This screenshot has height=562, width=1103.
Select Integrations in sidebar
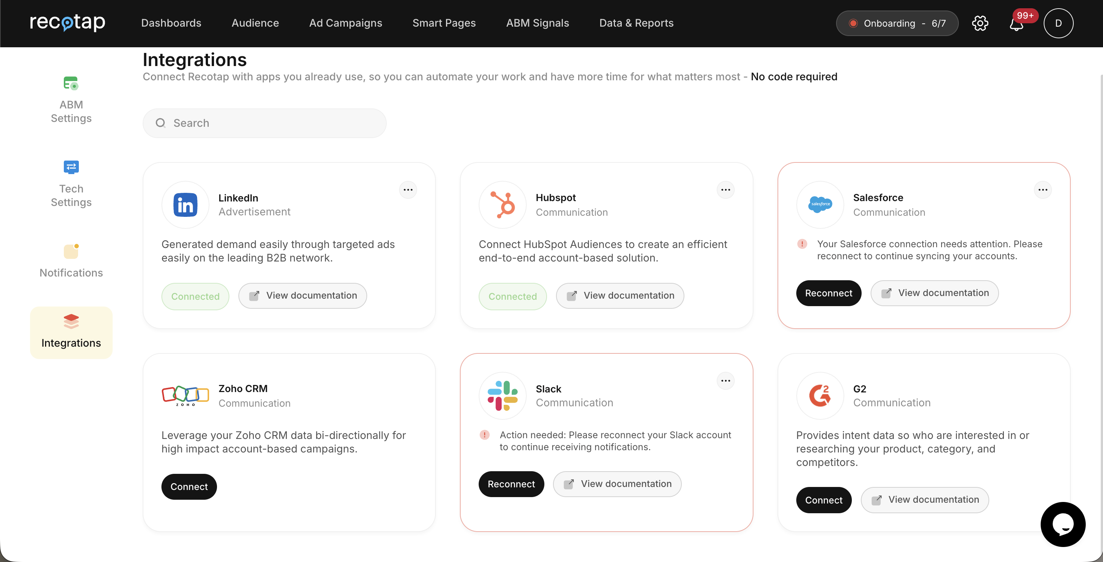click(71, 332)
